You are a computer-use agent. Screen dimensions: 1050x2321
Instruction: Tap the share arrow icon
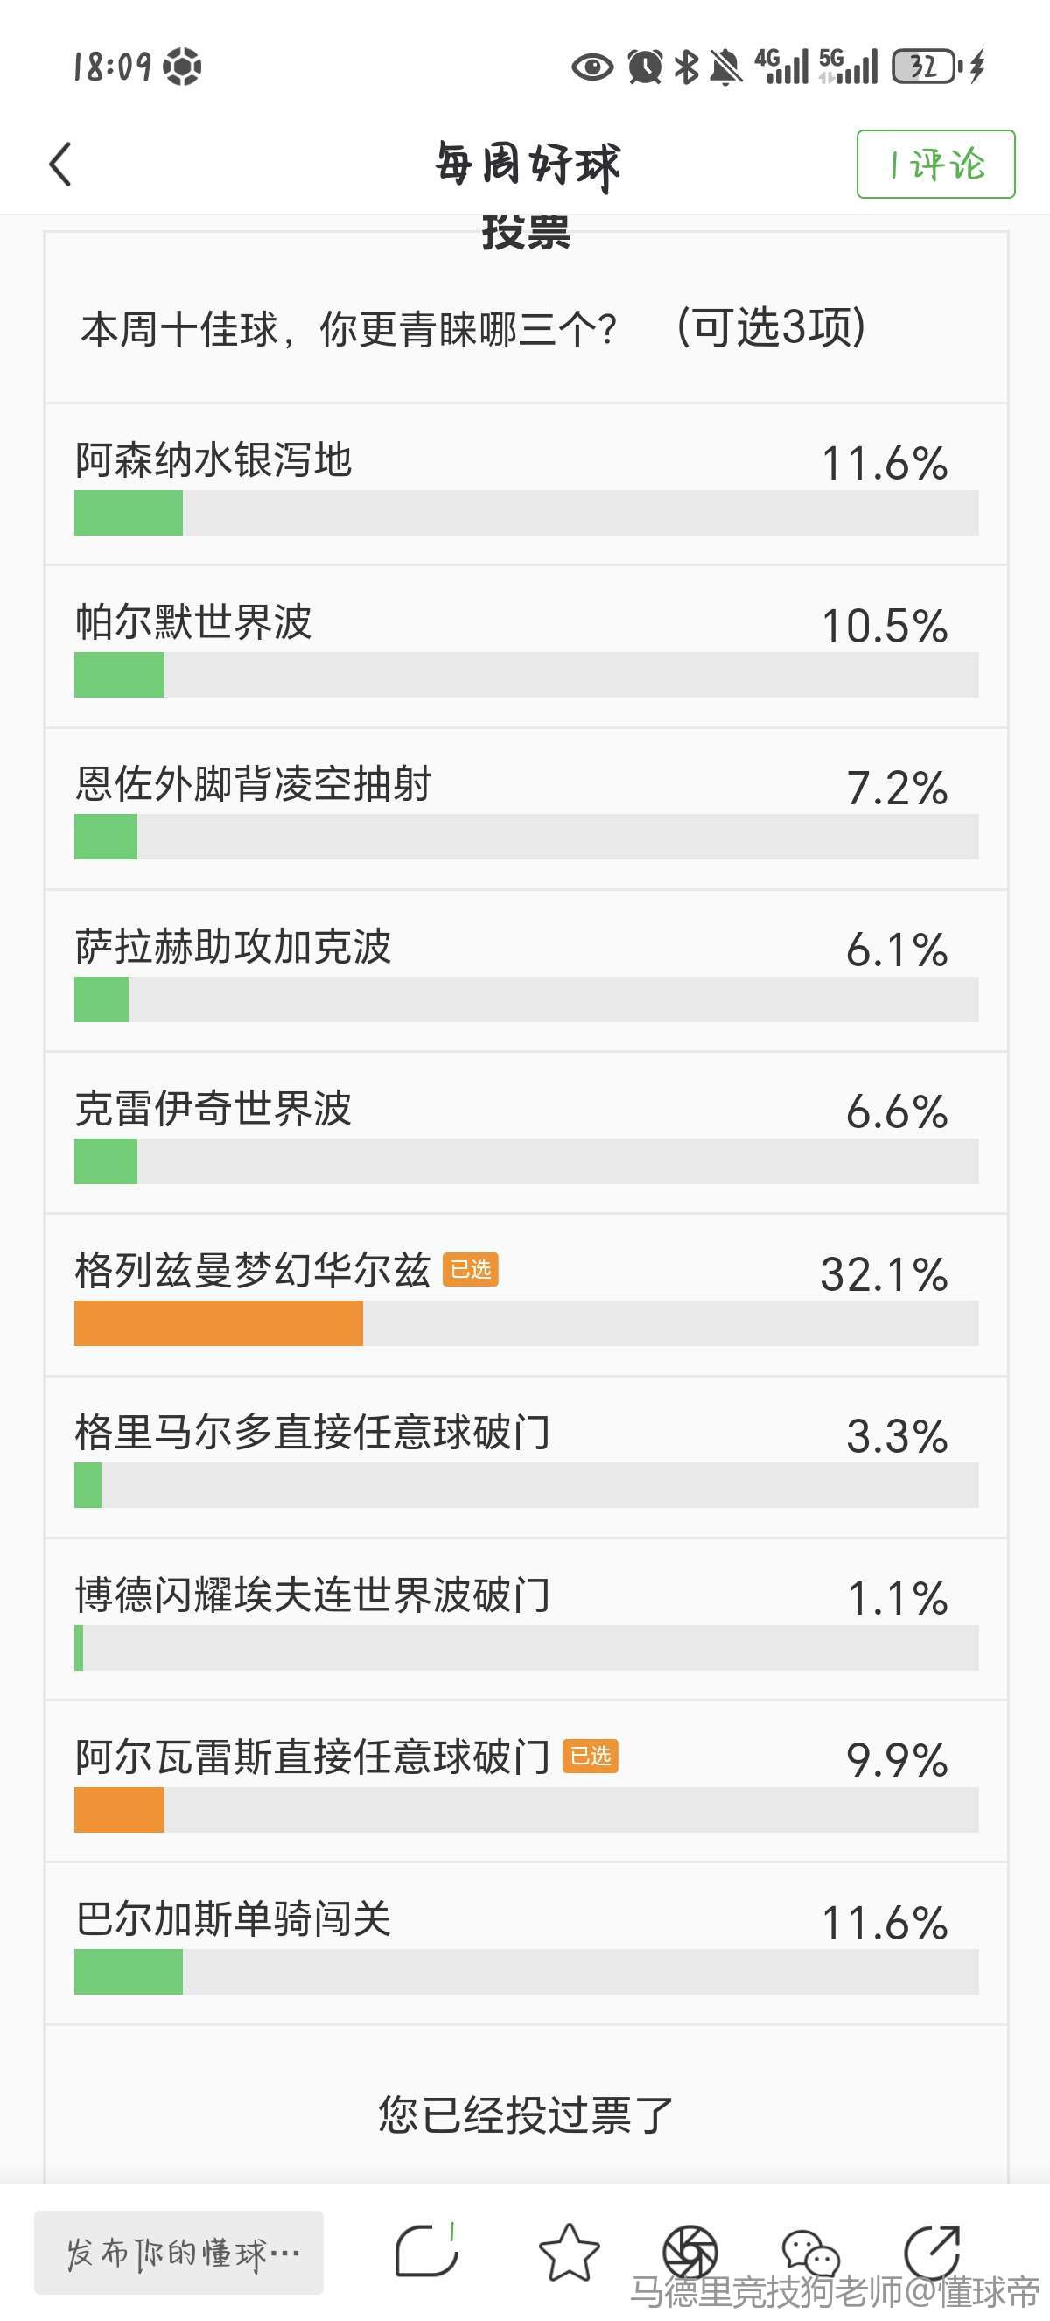[x=932, y=2252]
